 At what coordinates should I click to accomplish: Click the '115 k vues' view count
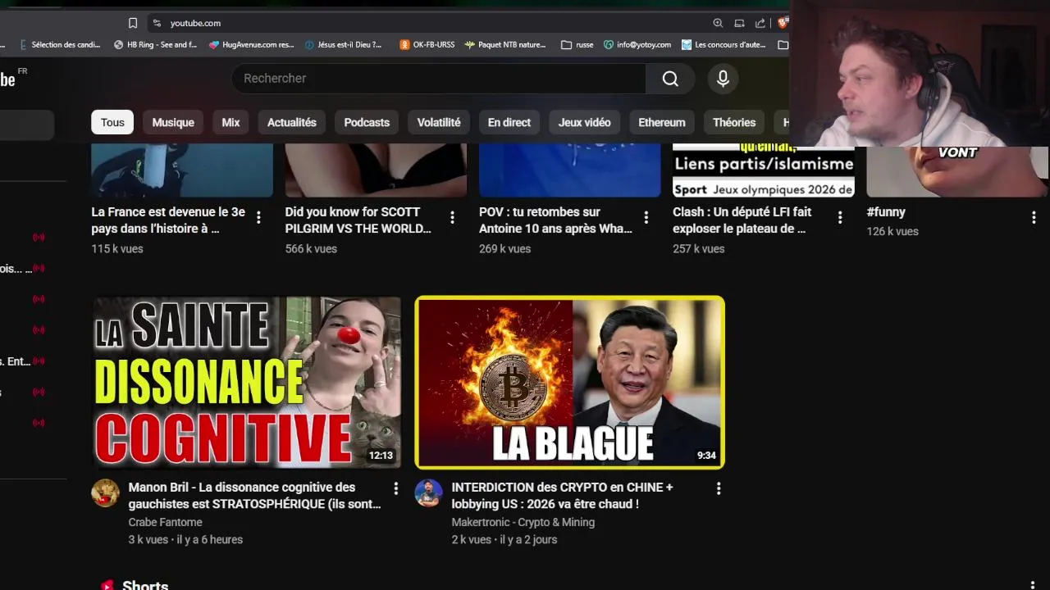point(117,248)
